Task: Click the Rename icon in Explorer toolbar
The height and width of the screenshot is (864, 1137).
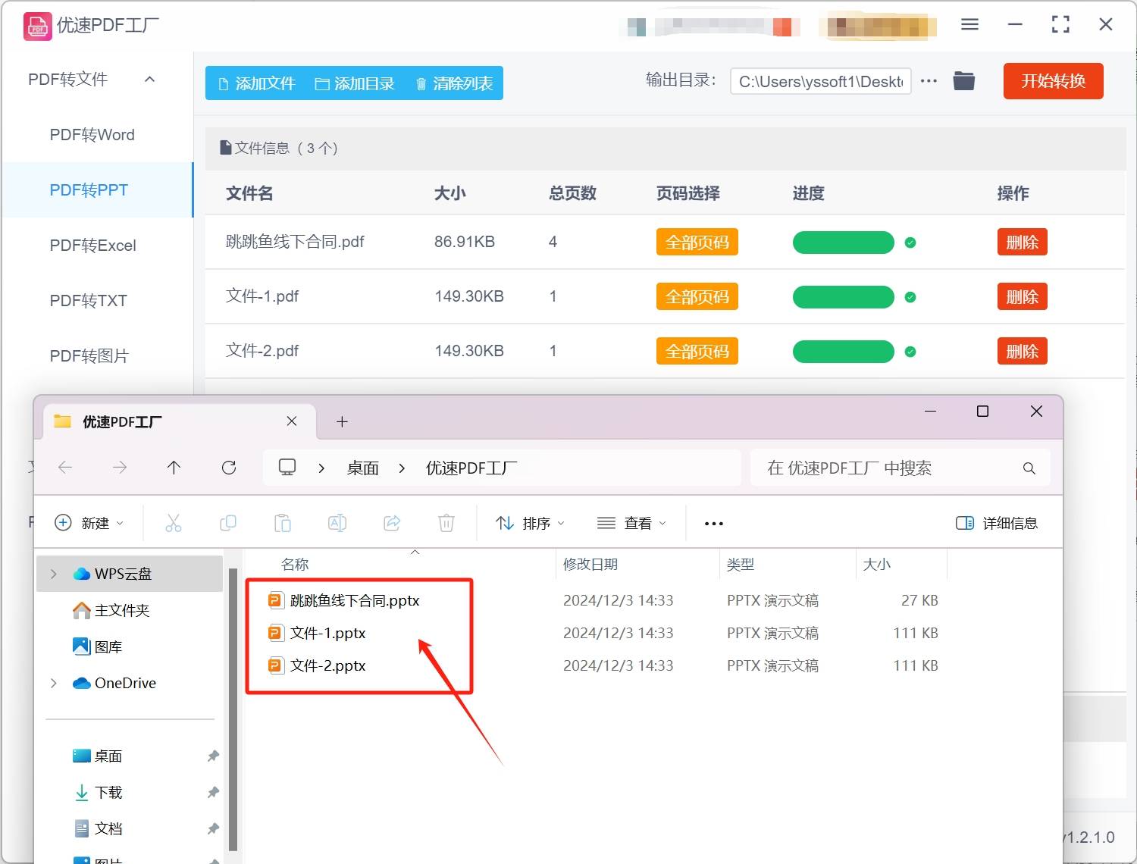Action: pyautogui.click(x=337, y=523)
